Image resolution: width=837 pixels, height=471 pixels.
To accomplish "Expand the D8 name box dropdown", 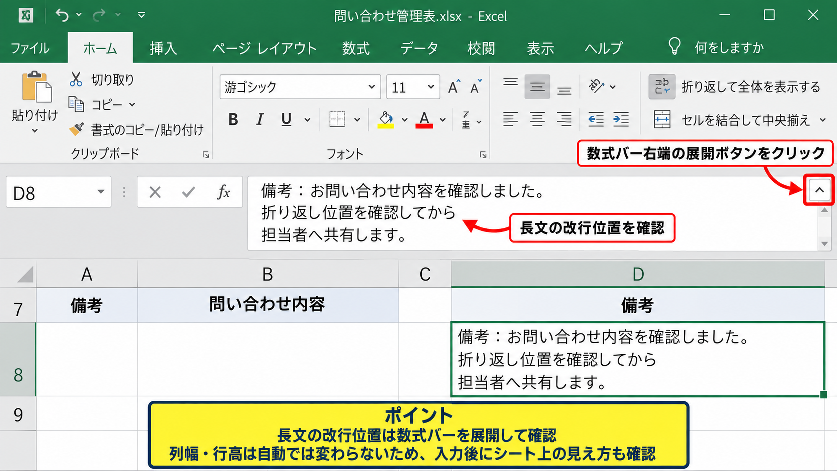I will [101, 192].
